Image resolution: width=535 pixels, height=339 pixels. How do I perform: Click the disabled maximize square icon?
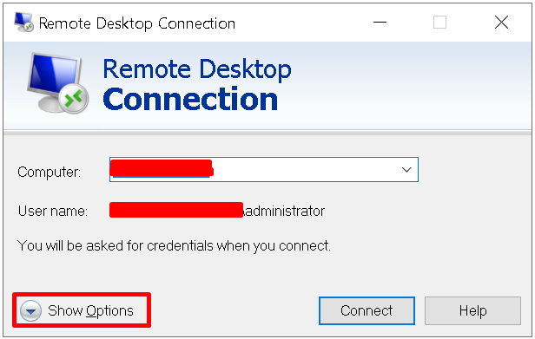[439, 23]
